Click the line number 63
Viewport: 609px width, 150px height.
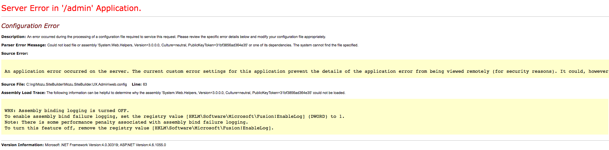pos(145,84)
